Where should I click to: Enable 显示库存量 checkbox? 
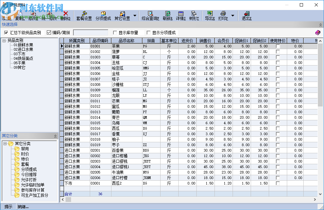115,33
